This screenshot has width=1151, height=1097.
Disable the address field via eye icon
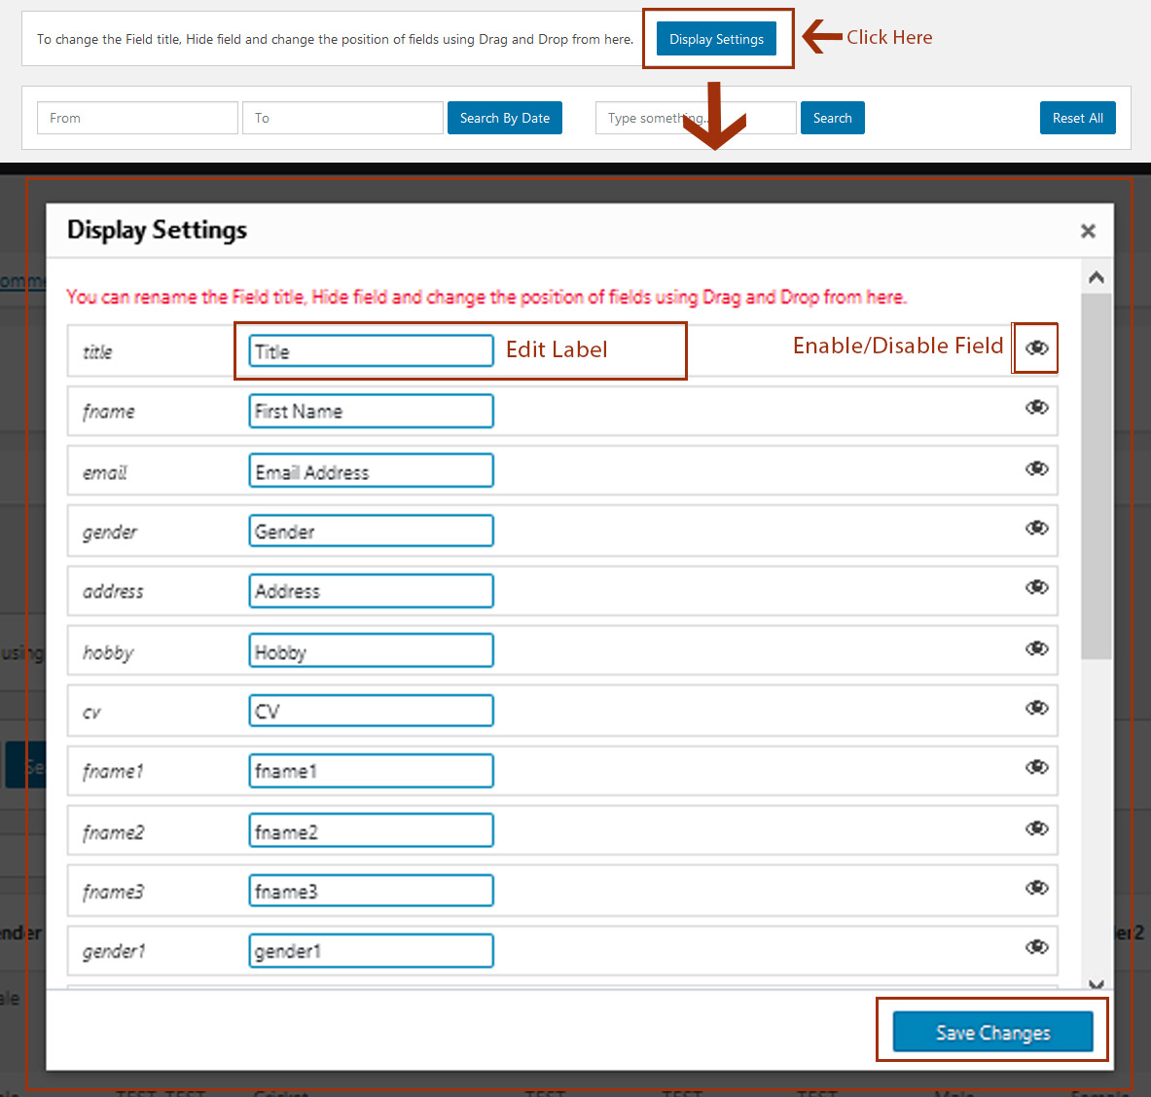1036,587
